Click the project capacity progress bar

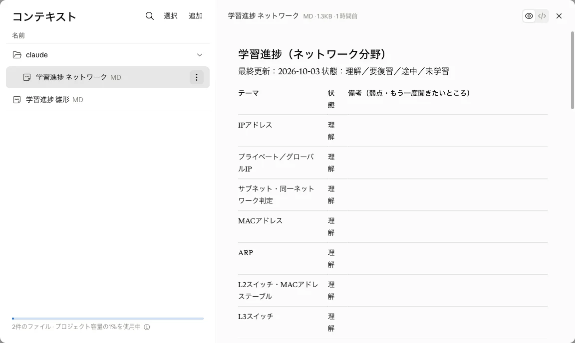(x=108, y=319)
